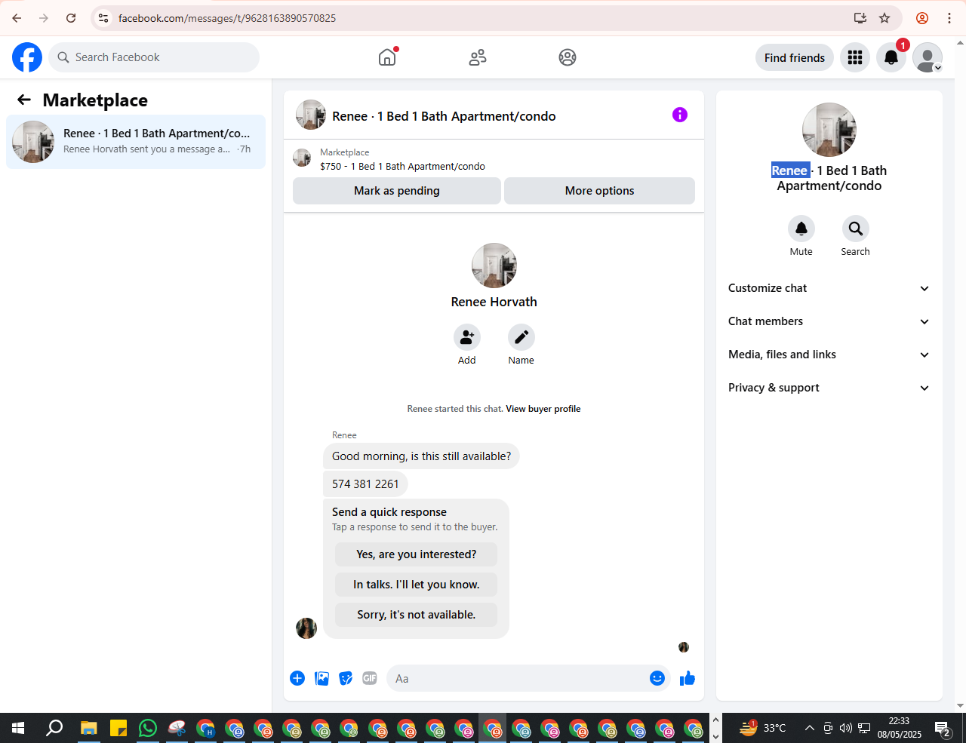Screen dimensions: 966x743
Task: Go back using the Marketplace arrow
Action: (24, 100)
